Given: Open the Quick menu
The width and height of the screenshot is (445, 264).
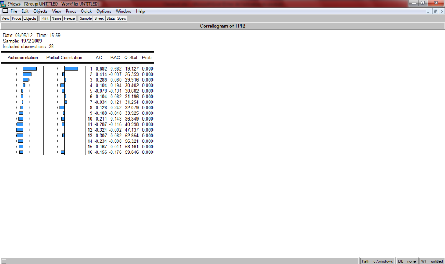Looking at the screenshot, I should 86,11.
